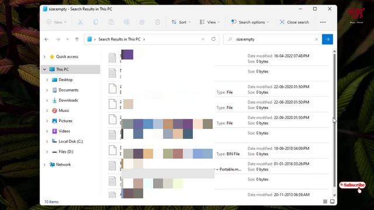Expand the Documents tree node
This screenshot has width=374, height=210.
pos(47,90)
